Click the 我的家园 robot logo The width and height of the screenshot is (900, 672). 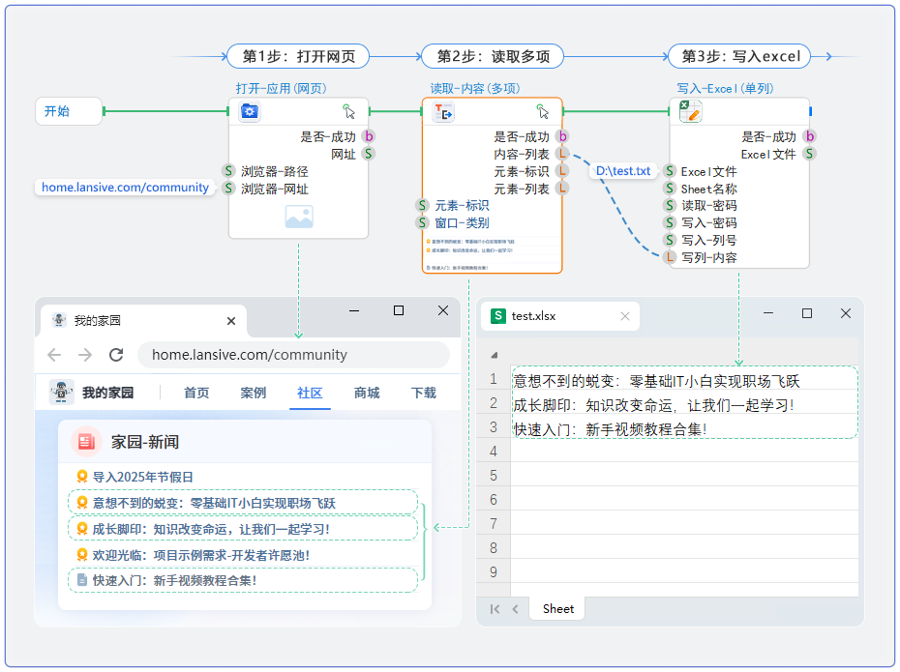[62, 393]
